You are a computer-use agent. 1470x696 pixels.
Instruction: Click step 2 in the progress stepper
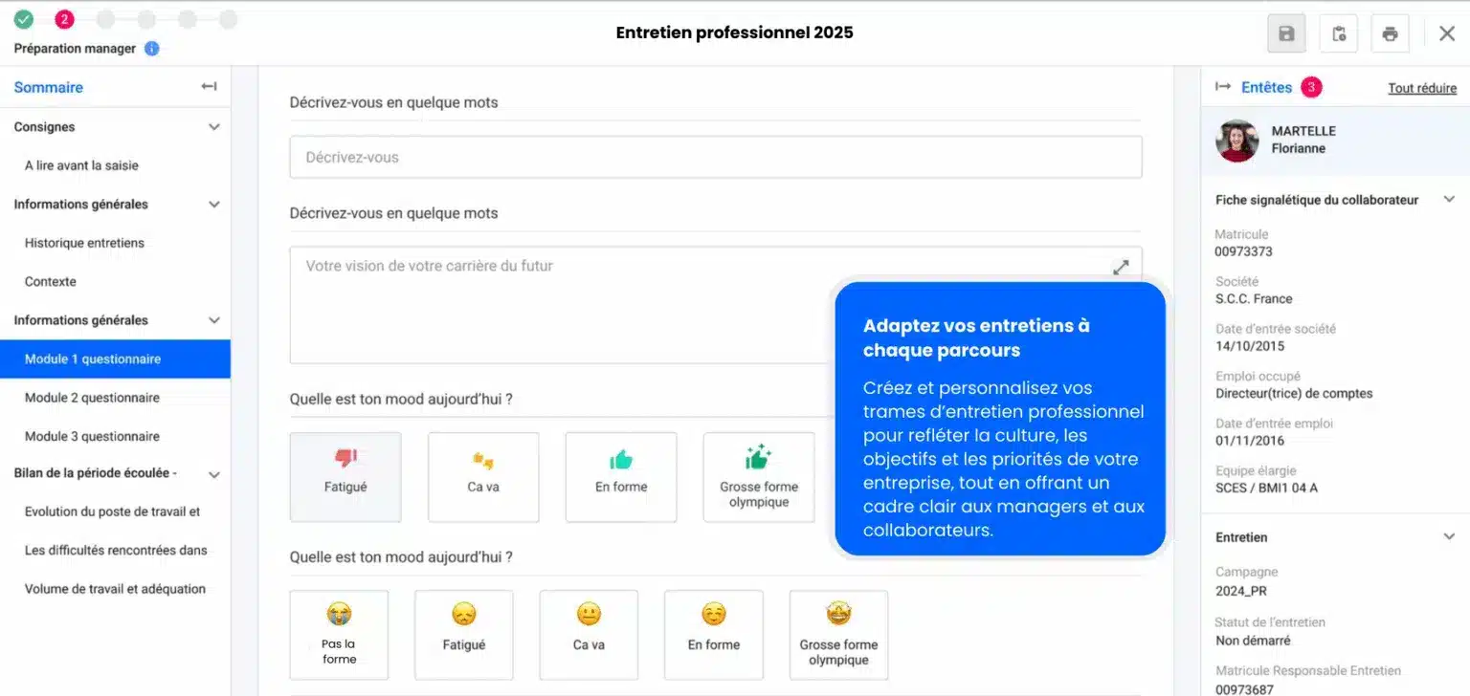[x=64, y=19]
